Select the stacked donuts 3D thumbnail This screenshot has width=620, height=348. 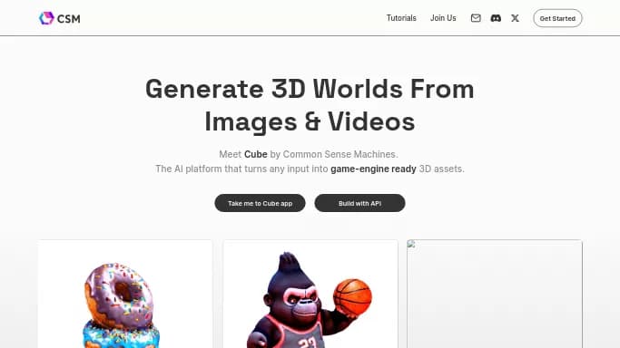coord(125,294)
